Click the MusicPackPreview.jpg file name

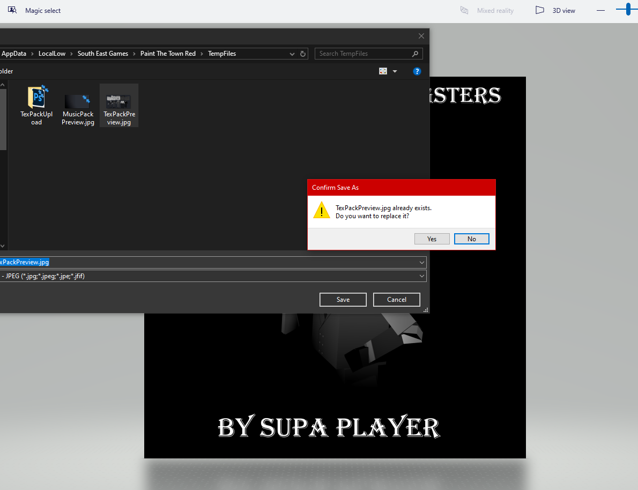click(x=78, y=118)
